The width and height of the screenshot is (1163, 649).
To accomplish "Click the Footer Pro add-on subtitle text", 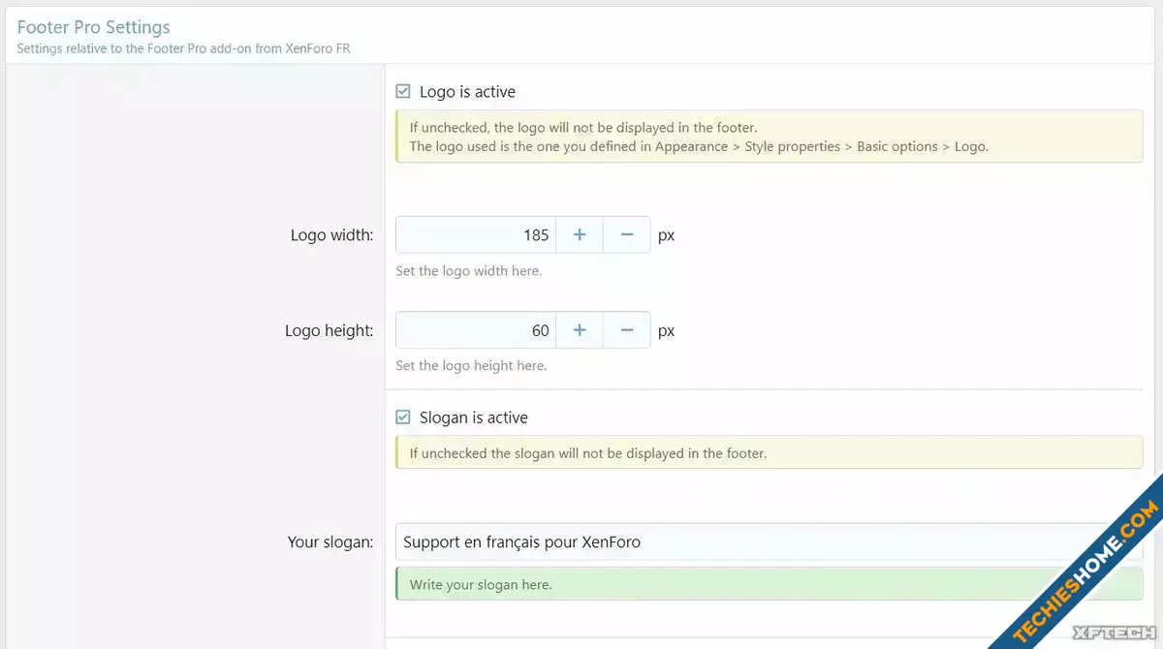I will click(184, 48).
